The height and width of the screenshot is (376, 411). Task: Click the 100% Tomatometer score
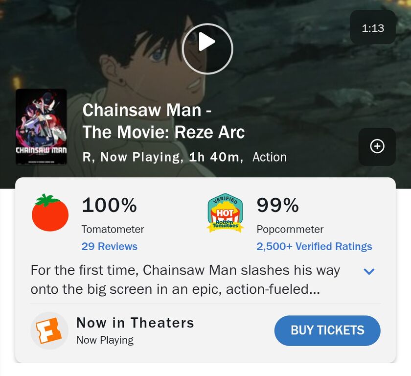click(x=109, y=206)
